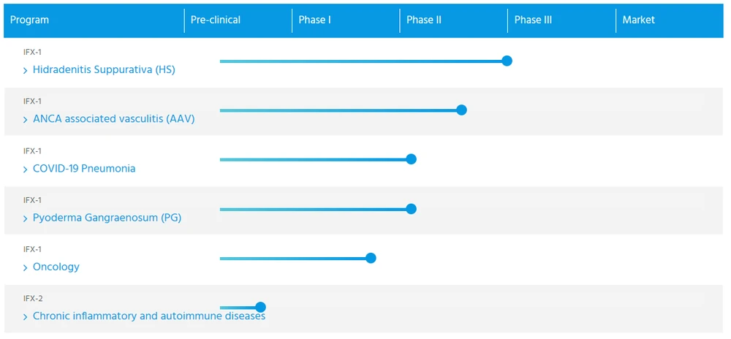Screen dimensions: 731x339
Task: Expand chevron beside ANCA associated vasculitis
Action: pyautogui.click(x=26, y=120)
